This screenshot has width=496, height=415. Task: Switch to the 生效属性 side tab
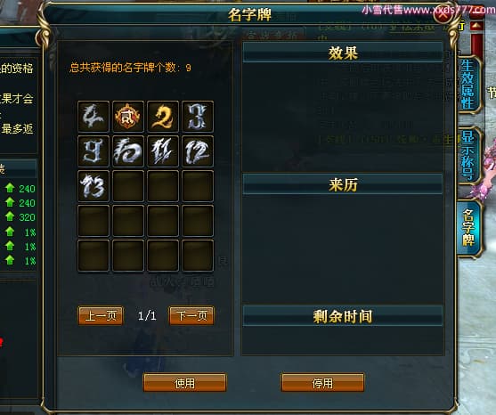pos(468,85)
